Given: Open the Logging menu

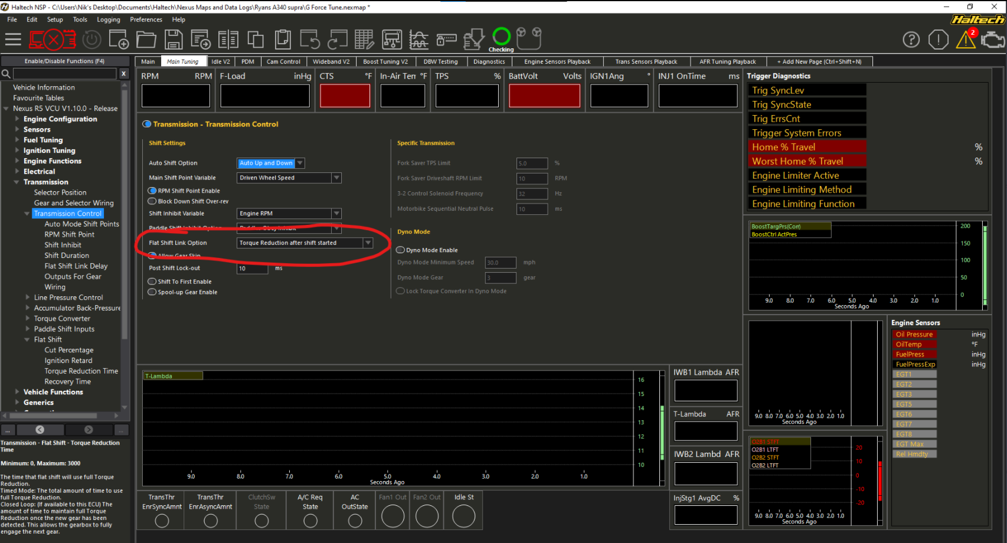Looking at the screenshot, I should 109,19.
